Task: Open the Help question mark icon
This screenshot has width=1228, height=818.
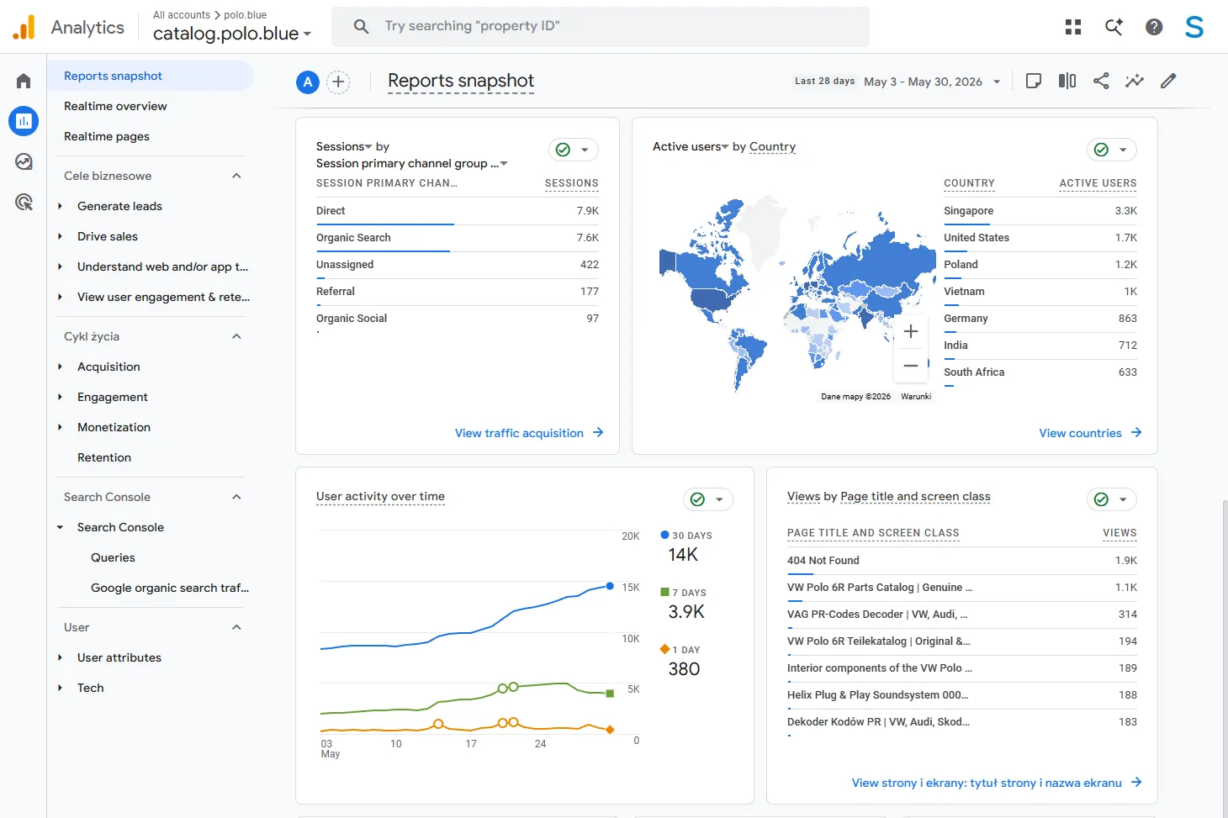Action: [x=1154, y=27]
